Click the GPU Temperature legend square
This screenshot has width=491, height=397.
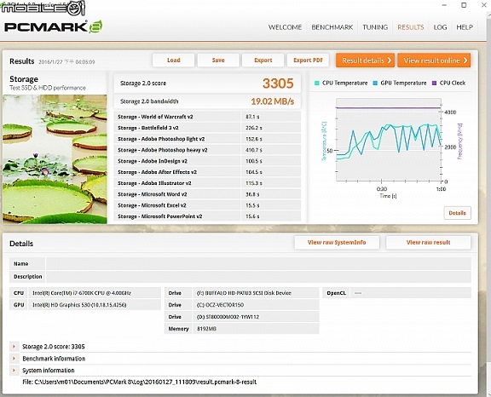(375, 83)
